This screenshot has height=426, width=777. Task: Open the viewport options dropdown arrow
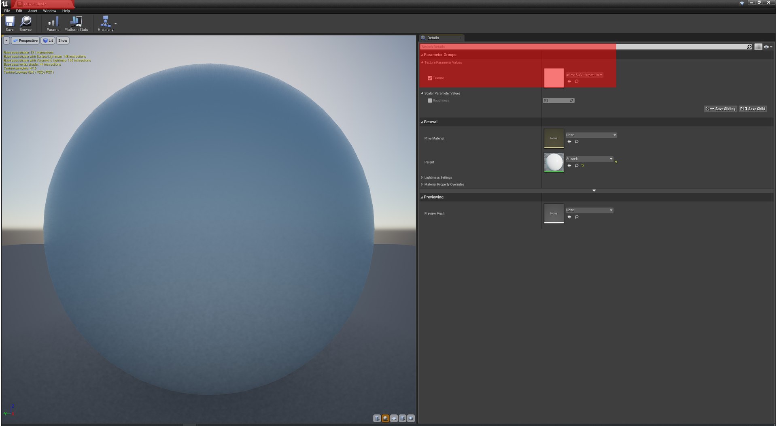[6, 40]
